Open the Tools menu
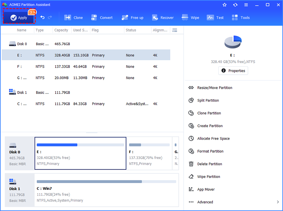 coord(241,18)
